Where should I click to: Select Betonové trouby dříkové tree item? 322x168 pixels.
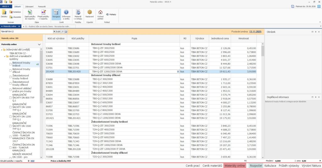click(x=21, y=71)
